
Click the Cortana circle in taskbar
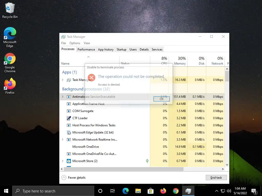(x=100, y=191)
